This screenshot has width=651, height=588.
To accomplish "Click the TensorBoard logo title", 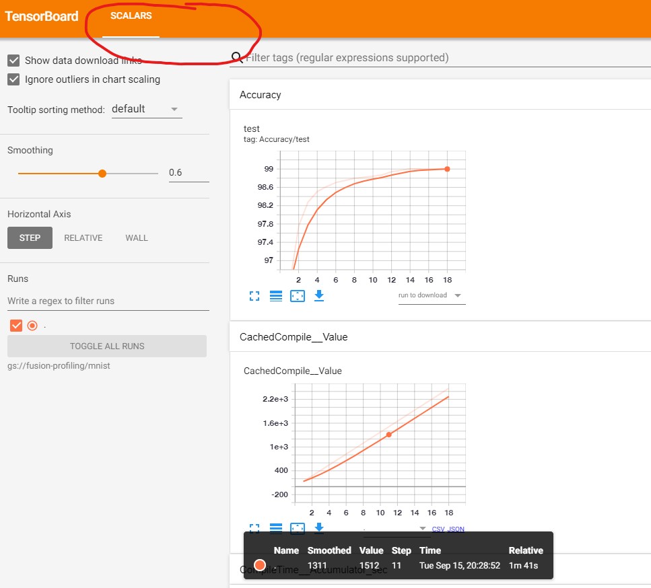I will pos(42,16).
